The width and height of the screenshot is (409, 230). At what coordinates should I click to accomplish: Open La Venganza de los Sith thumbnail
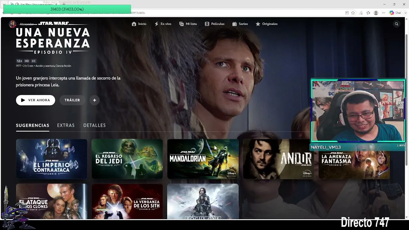tap(127, 202)
